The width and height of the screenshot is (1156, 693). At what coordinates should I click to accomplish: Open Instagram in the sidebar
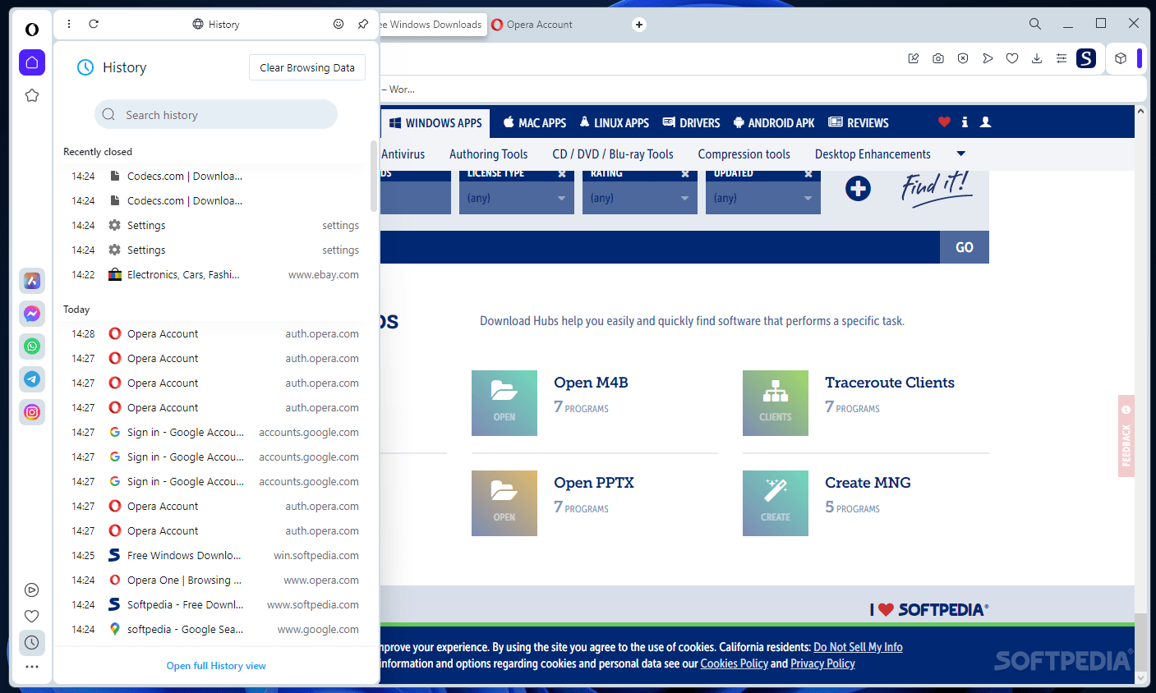pos(32,412)
